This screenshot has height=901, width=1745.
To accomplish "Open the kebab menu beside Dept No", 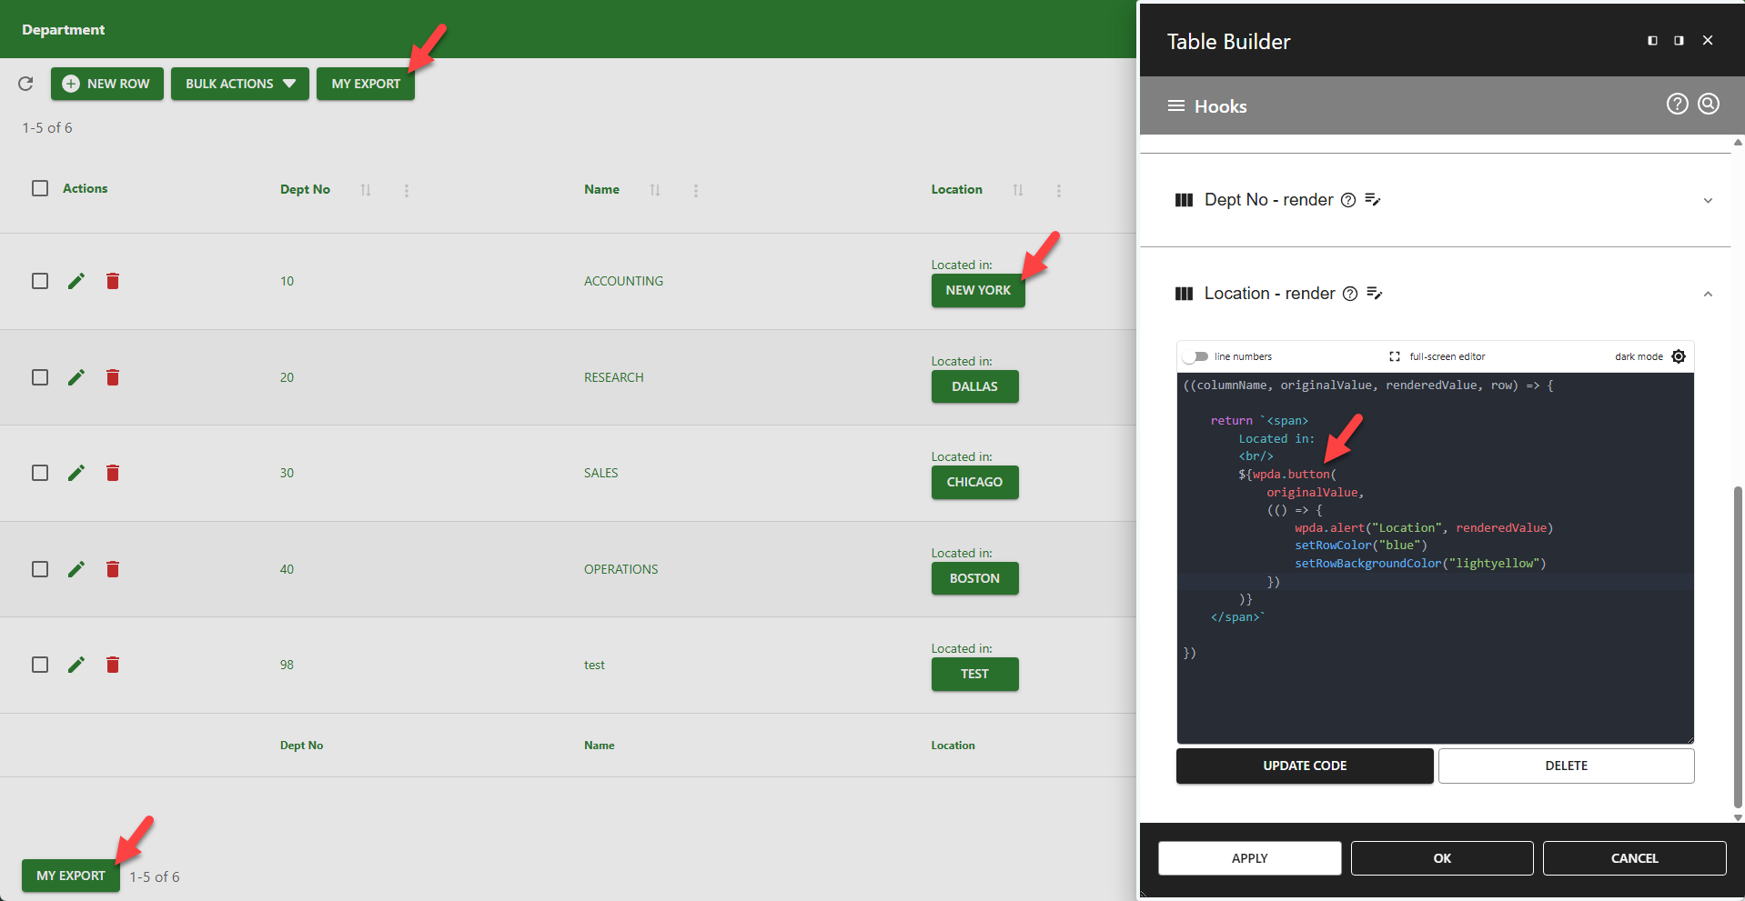I will [407, 190].
